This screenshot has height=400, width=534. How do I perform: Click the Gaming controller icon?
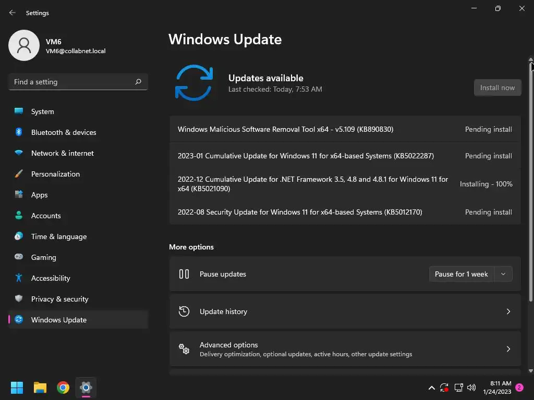click(19, 257)
